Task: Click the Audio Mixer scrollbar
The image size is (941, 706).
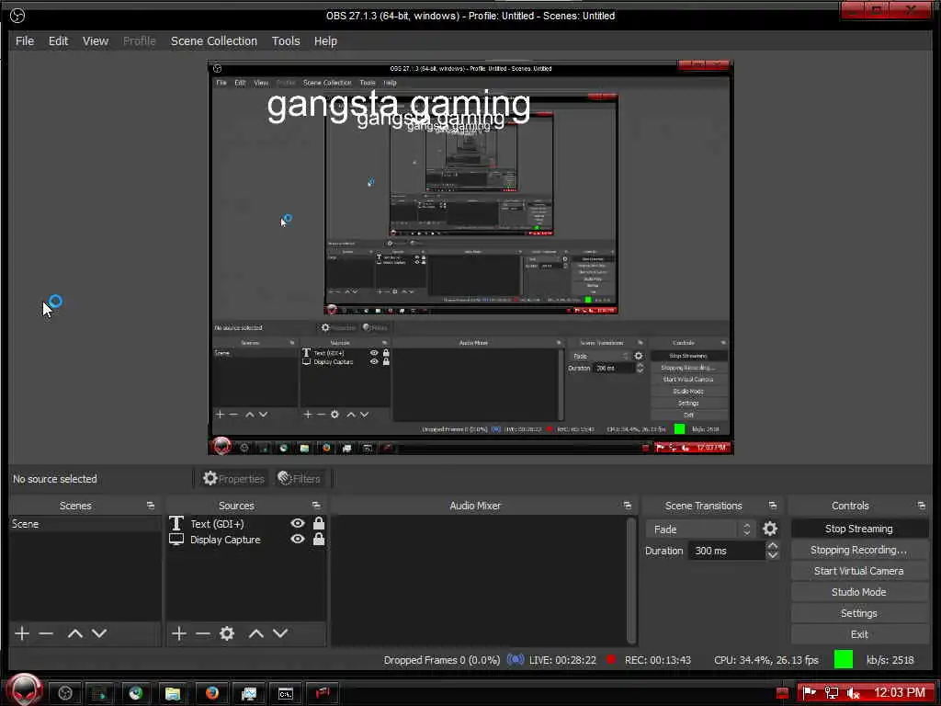Action: (x=630, y=580)
